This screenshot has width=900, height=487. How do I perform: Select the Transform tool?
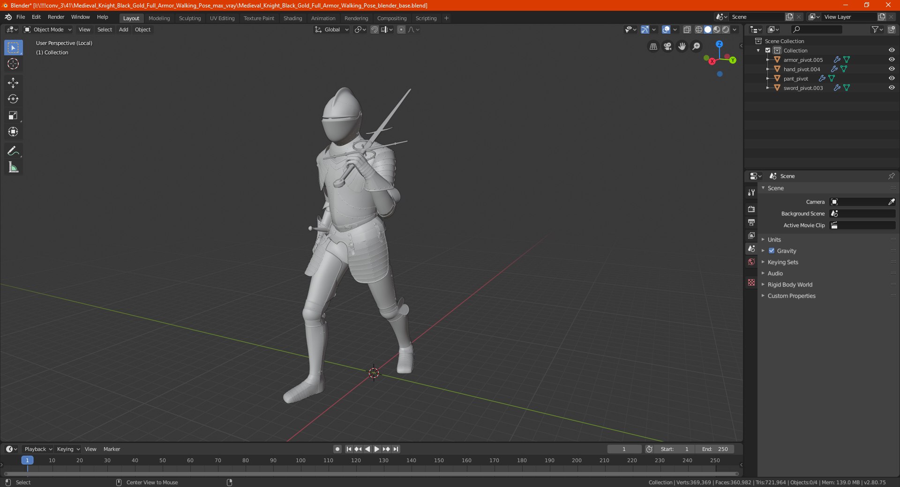(x=13, y=132)
